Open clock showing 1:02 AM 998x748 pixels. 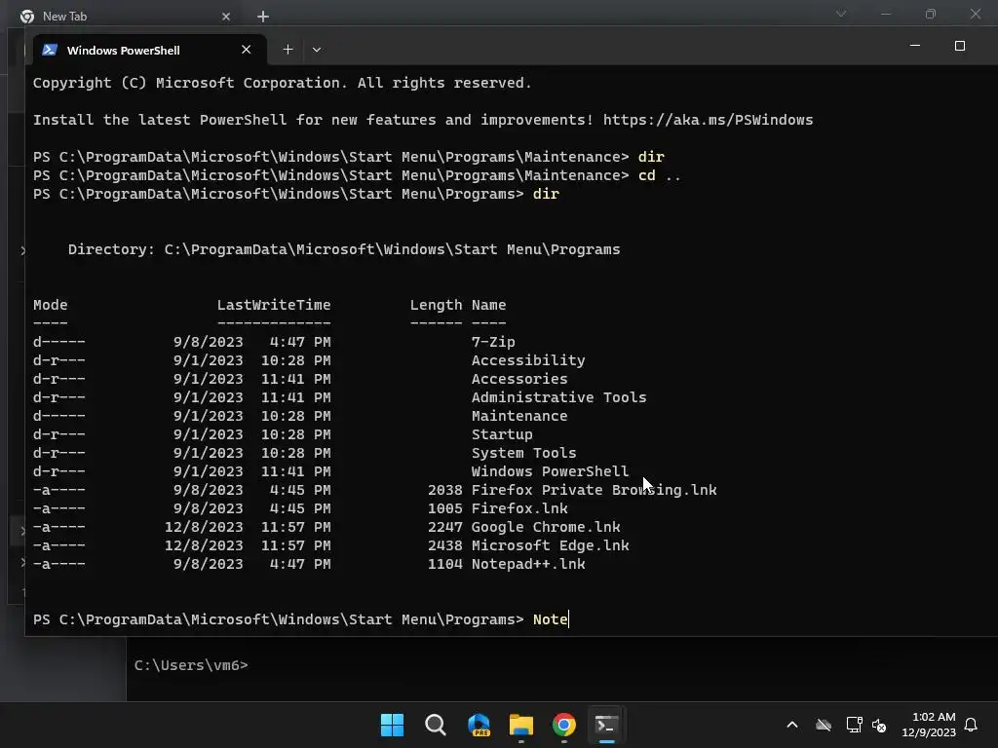[x=929, y=725]
